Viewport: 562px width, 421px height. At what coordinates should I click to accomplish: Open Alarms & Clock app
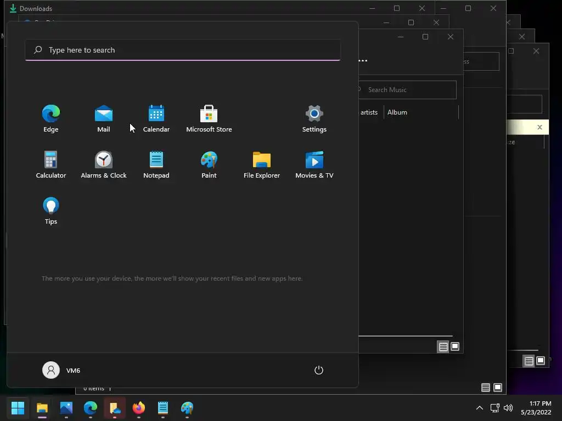pyautogui.click(x=104, y=165)
